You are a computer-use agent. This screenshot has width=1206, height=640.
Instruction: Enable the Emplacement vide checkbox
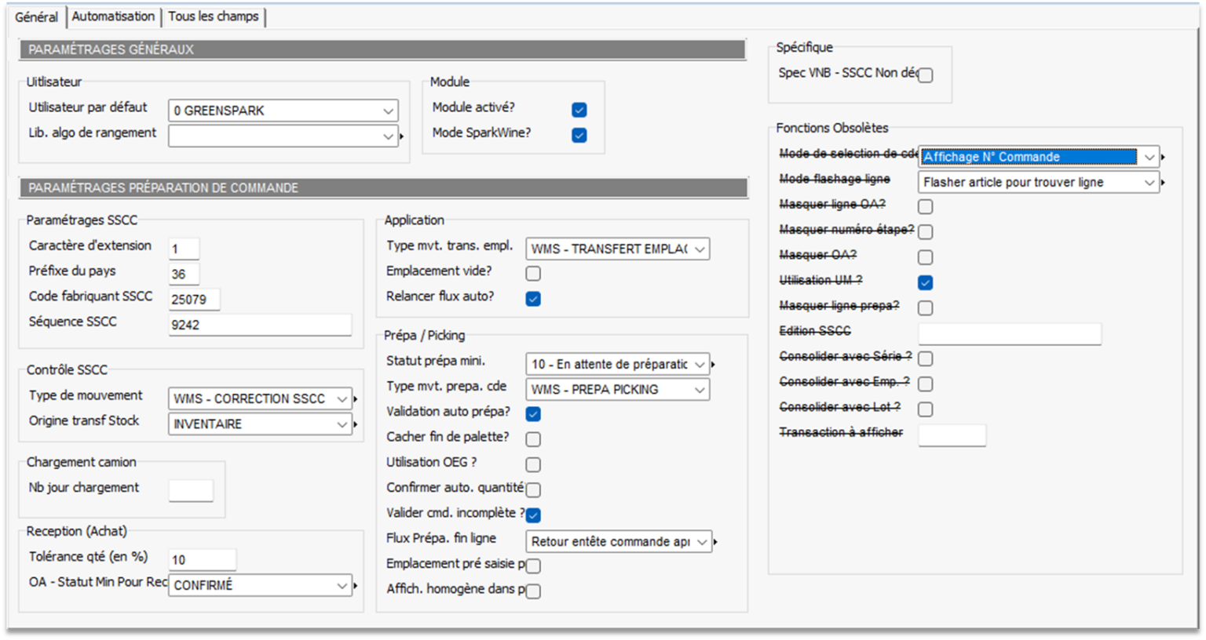click(533, 273)
